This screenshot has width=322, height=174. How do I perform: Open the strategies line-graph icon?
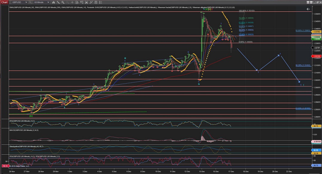[91, 2]
